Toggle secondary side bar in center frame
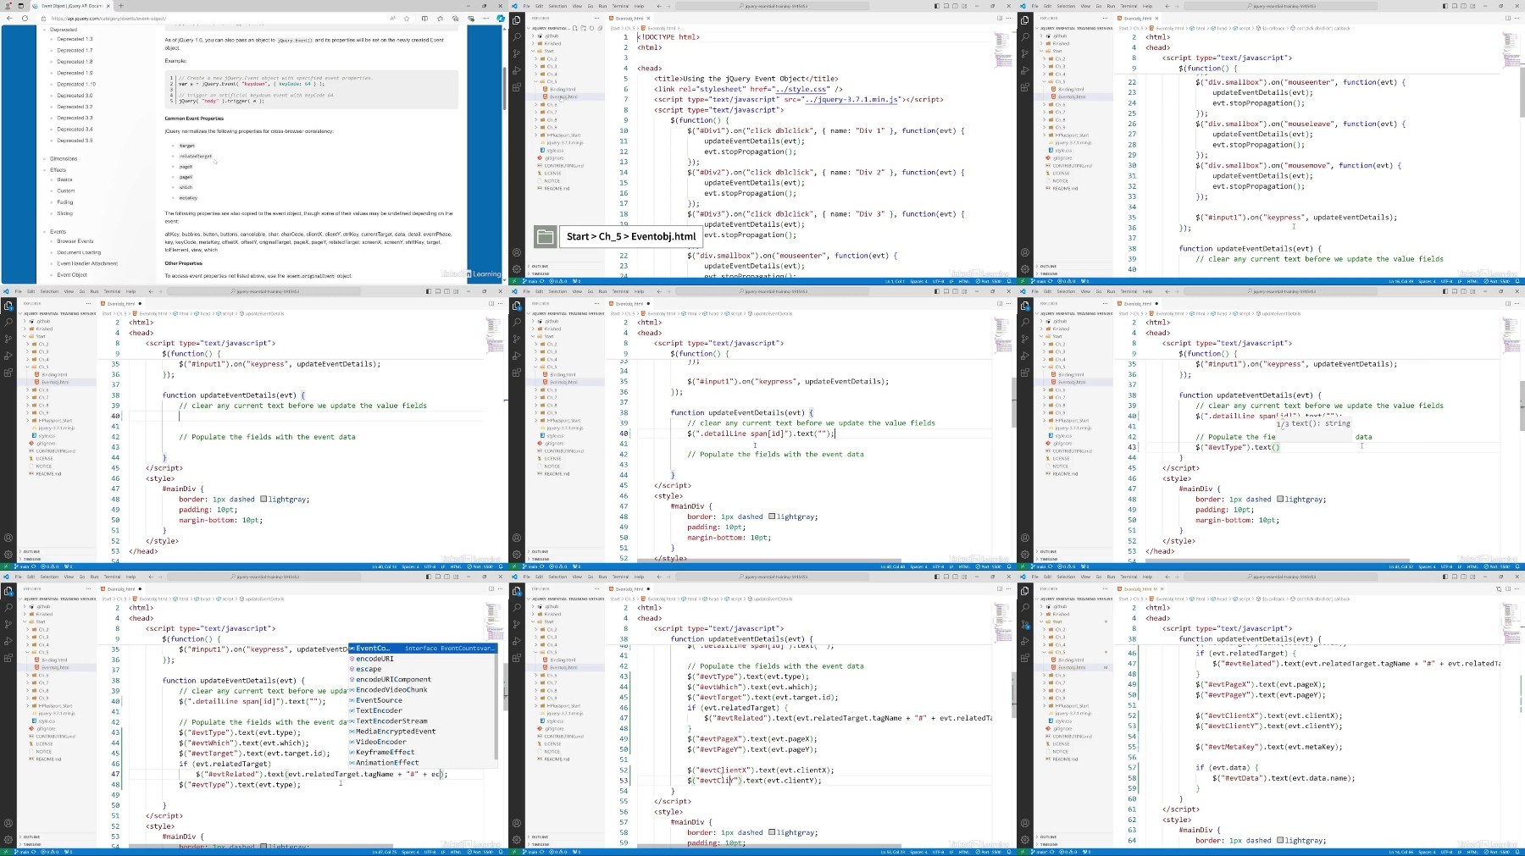The height and width of the screenshot is (856, 1525). pos(955,291)
